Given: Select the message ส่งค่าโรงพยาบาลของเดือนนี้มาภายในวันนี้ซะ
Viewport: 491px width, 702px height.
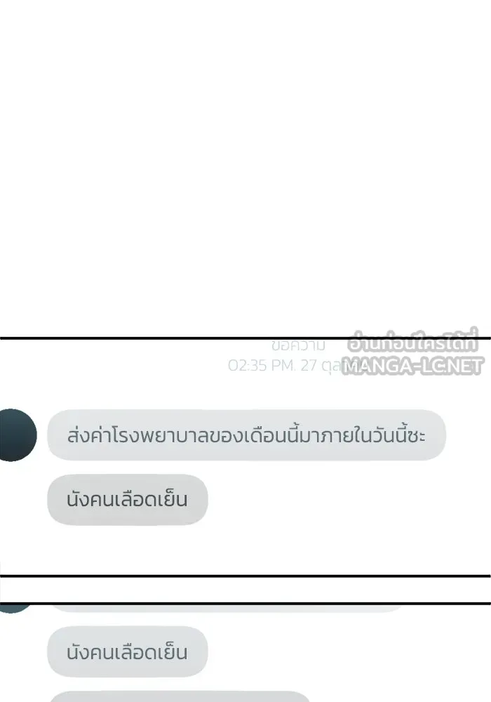Looking at the screenshot, I should pos(246,435).
